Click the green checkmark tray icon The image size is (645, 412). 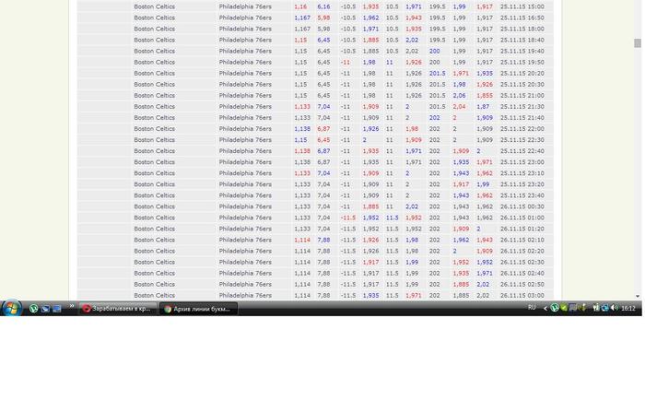point(564,308)
